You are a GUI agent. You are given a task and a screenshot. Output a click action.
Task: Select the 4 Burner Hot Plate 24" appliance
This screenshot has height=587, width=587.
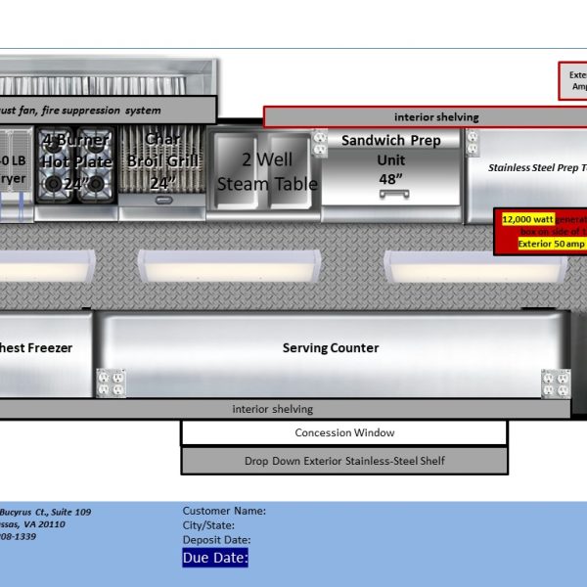tap(76, 173)
